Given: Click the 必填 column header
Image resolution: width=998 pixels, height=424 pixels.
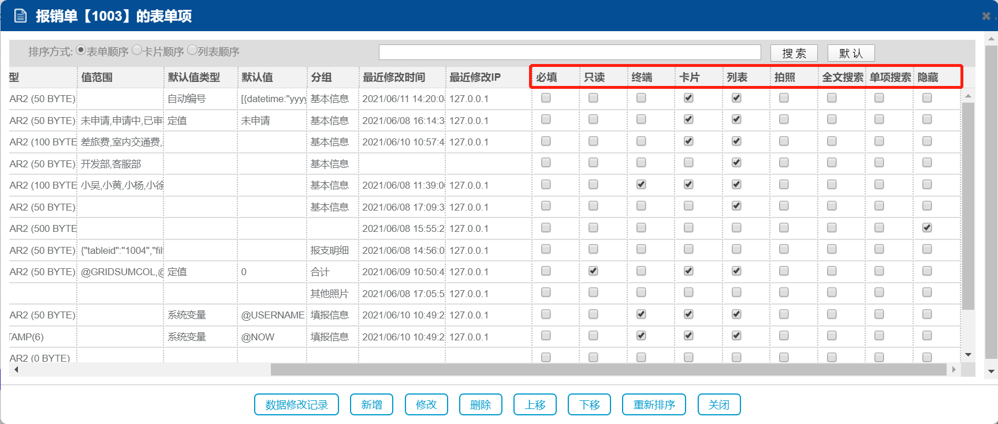Looking at the screenshot, I should click(x=546, y=77).
